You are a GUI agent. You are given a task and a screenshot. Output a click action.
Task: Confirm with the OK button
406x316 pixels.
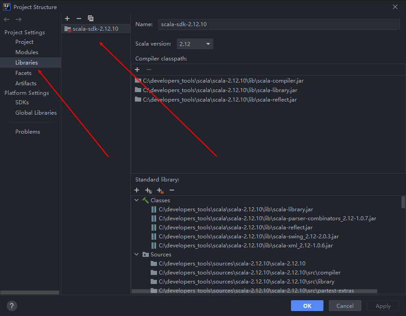click(x=307, y=306)
